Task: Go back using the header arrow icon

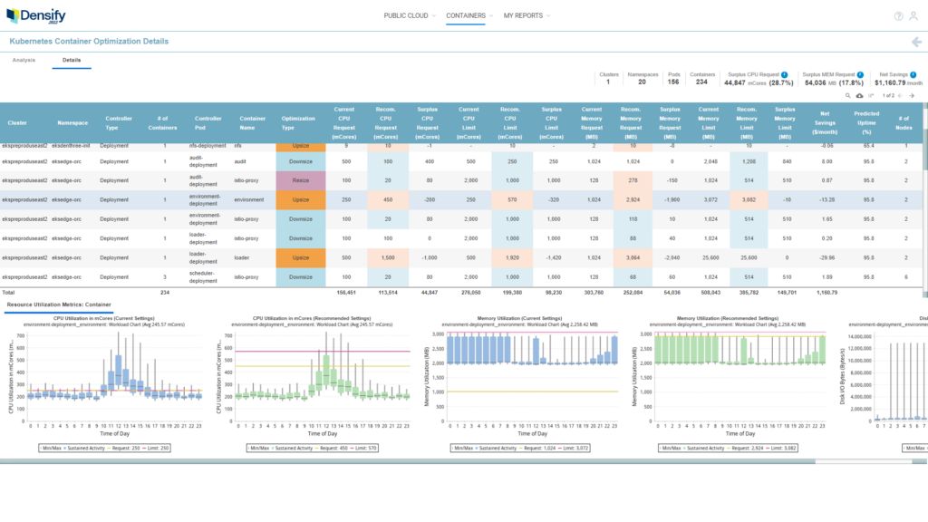Action: point(916,42)
